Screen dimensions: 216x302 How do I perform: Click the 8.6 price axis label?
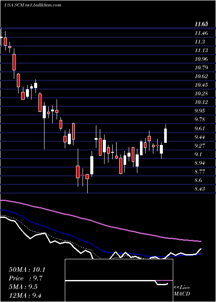coord(198,180)
